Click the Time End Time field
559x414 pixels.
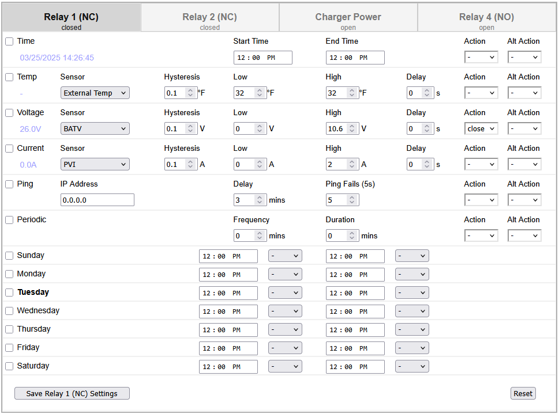(355, 58)
